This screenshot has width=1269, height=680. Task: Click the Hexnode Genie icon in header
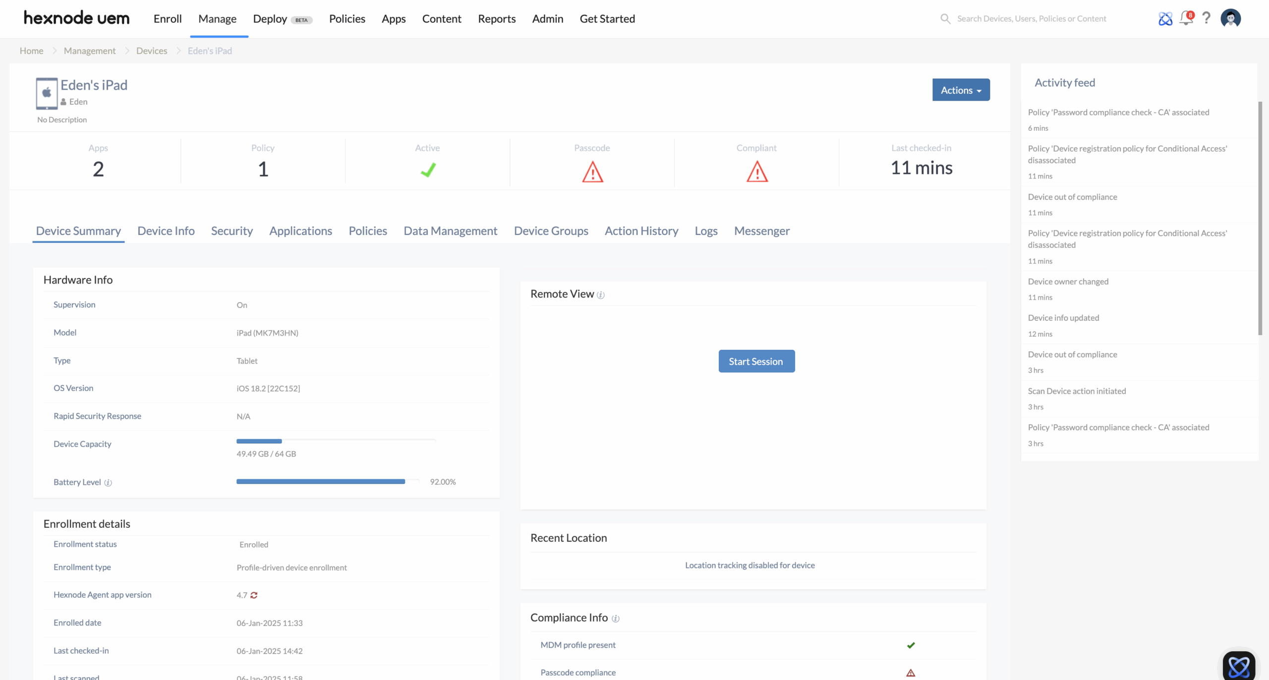tap(1165, 19)
